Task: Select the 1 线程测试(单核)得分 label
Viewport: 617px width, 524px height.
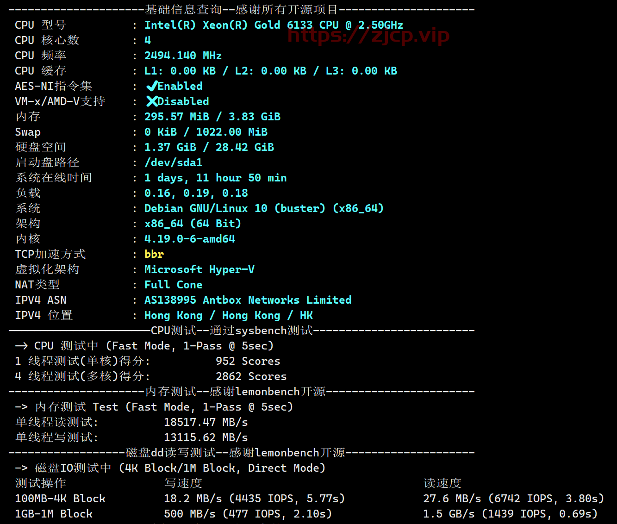Action: coord(83,361)
